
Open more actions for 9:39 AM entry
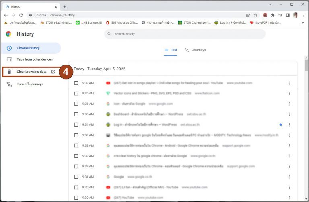click(289, 83)
